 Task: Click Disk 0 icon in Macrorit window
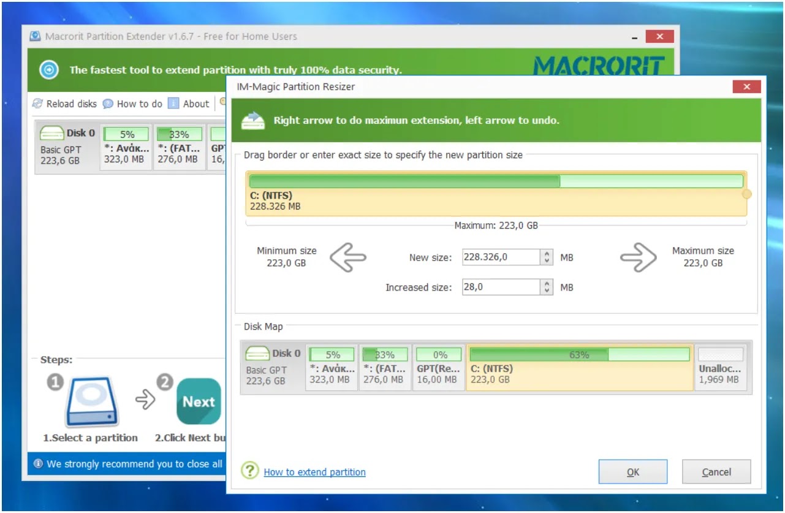click(51, 133)
